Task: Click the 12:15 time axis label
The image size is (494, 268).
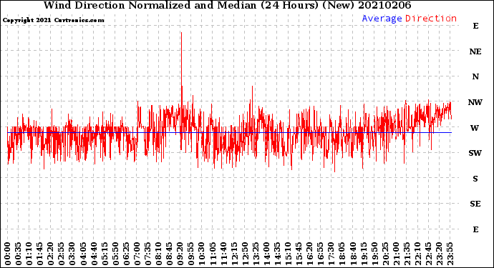Action: (234, 254)
